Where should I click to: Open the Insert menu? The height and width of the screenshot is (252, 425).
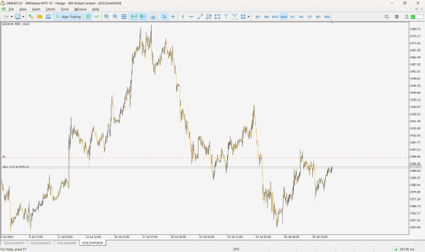coord(36,10)
